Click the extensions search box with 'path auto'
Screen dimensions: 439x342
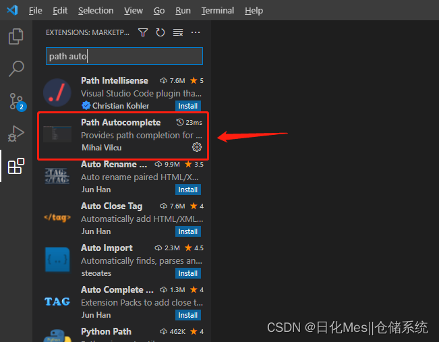(124, 56)
